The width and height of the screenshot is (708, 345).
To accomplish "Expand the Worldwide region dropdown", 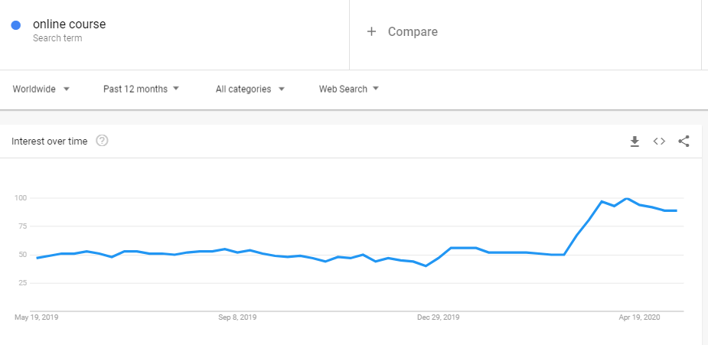I will (x=41, y=89).
